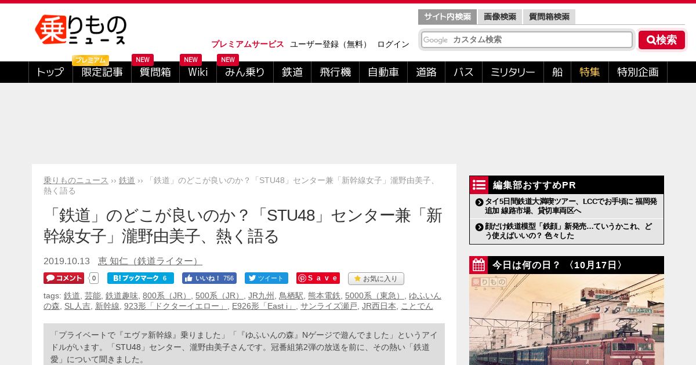Click the 今日は何の日 calendar icon
Viewport: 696px width, 365px height.
point(479,265)
